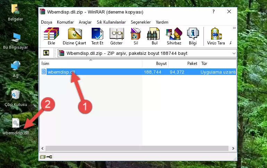
Task: Sort by the Boyut column header
Action: tap(155, 63)
